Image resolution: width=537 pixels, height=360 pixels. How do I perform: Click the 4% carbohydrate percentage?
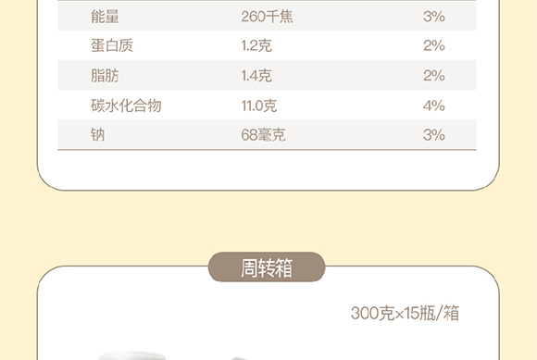click(x=434, y=106)
